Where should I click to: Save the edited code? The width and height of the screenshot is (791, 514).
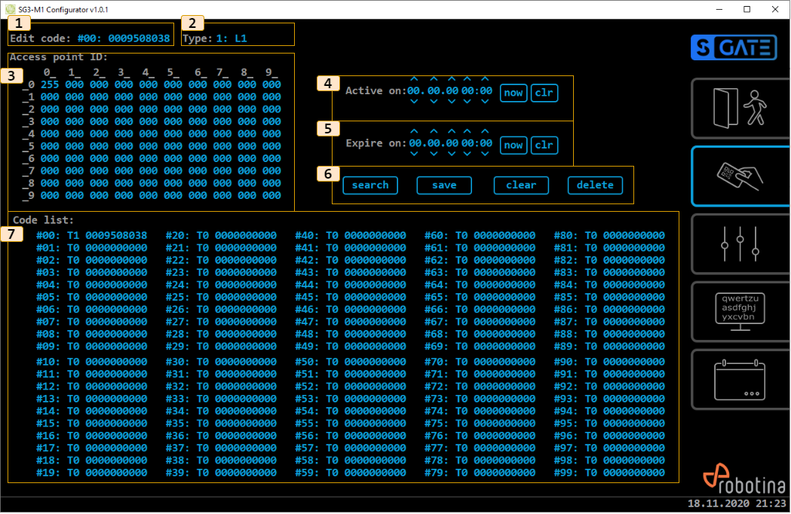click(444, 185)
